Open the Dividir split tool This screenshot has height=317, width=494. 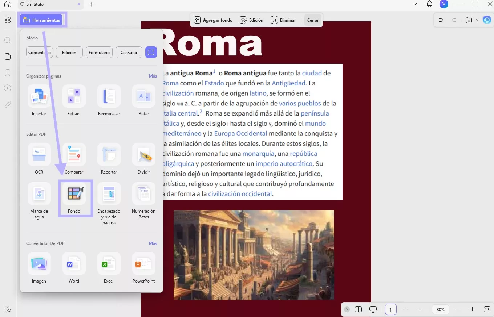tap(144, 159)
